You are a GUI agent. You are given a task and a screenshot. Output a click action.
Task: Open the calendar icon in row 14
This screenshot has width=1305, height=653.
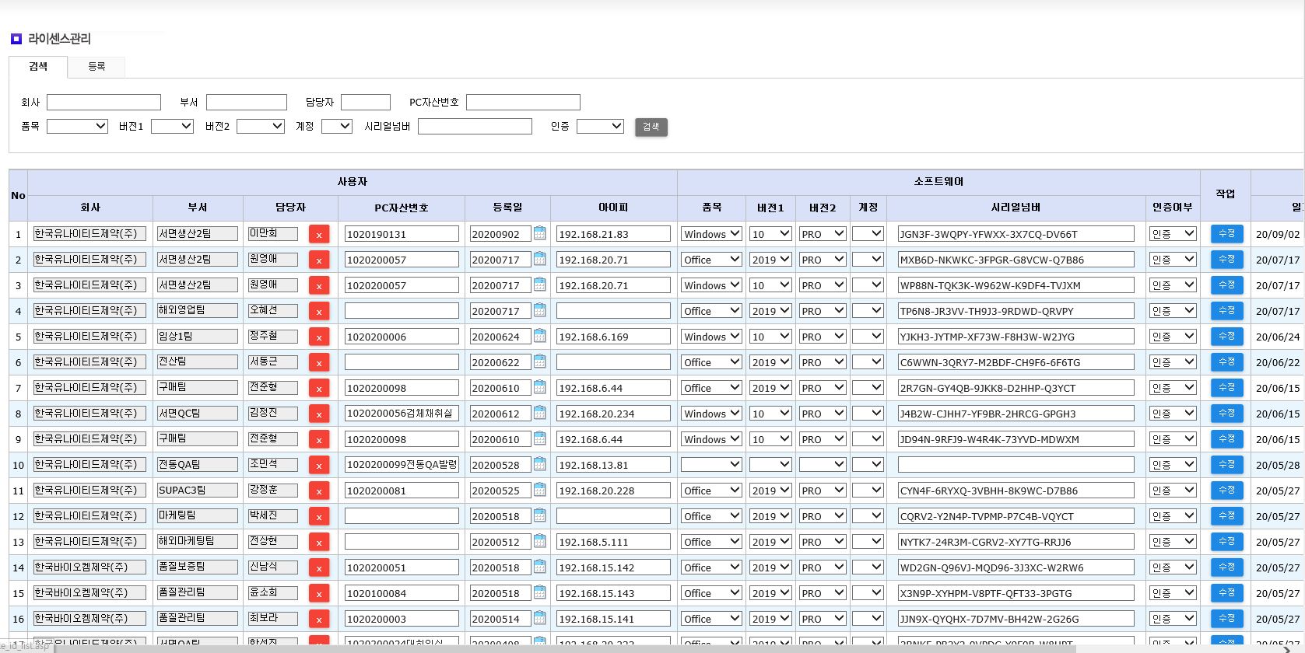click(x=539, y=567)
